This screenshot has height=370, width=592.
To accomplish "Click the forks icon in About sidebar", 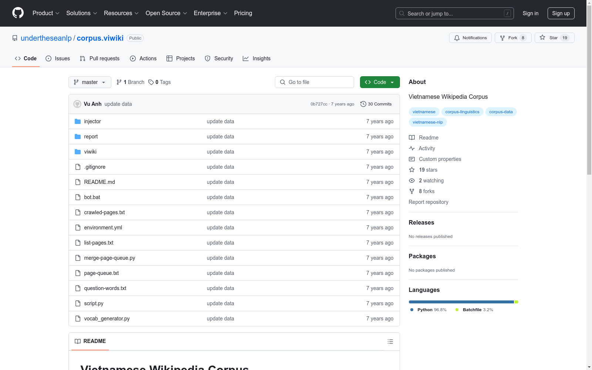I will tap(412, 191).
